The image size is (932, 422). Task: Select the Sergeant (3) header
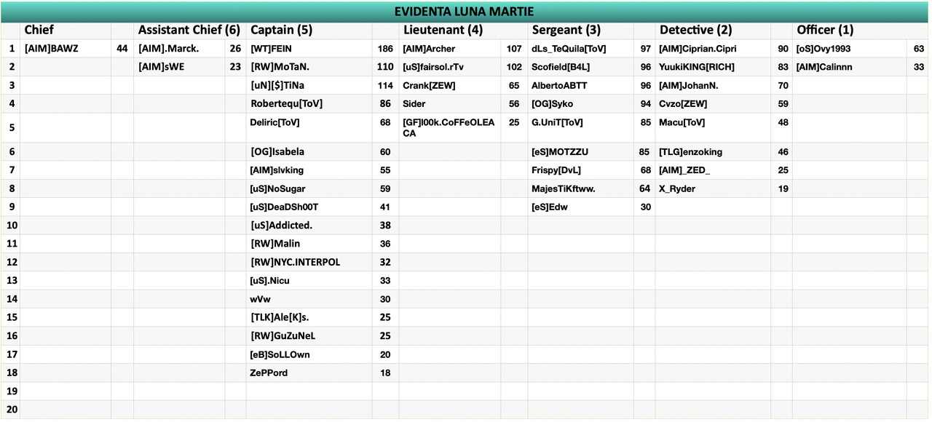coord(580,30)
